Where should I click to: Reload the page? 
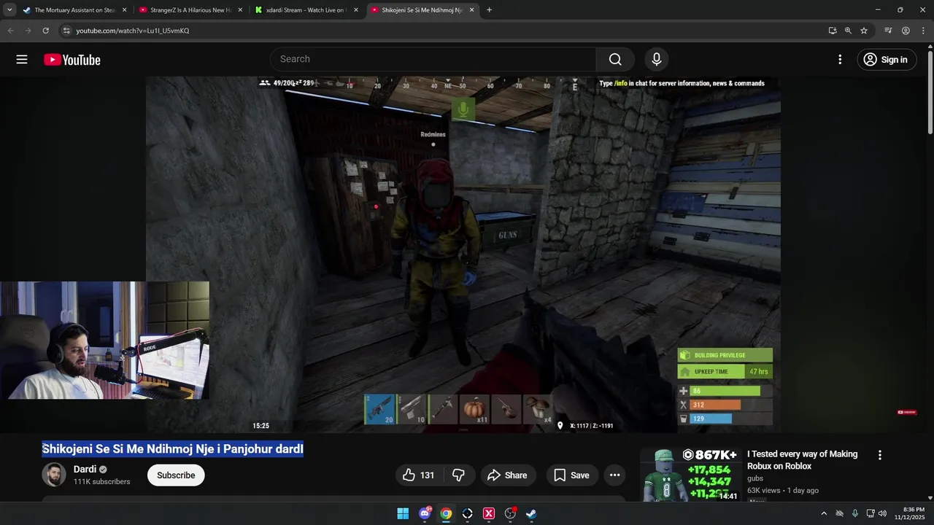45,31
